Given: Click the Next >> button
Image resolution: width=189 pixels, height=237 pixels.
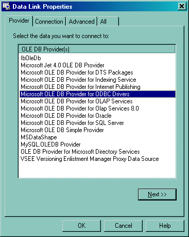Looking at the screenshot, I should pyautogui.click(x=157, y=194).
